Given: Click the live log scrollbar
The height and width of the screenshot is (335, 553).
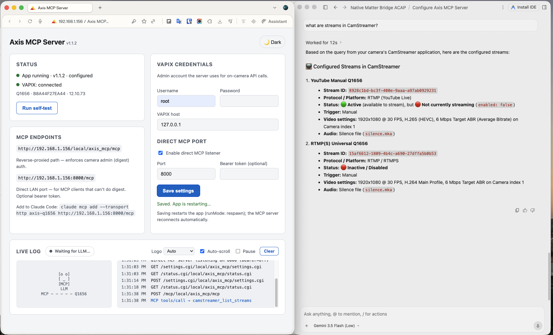Looking at the screenshot, I should [276, 292].
